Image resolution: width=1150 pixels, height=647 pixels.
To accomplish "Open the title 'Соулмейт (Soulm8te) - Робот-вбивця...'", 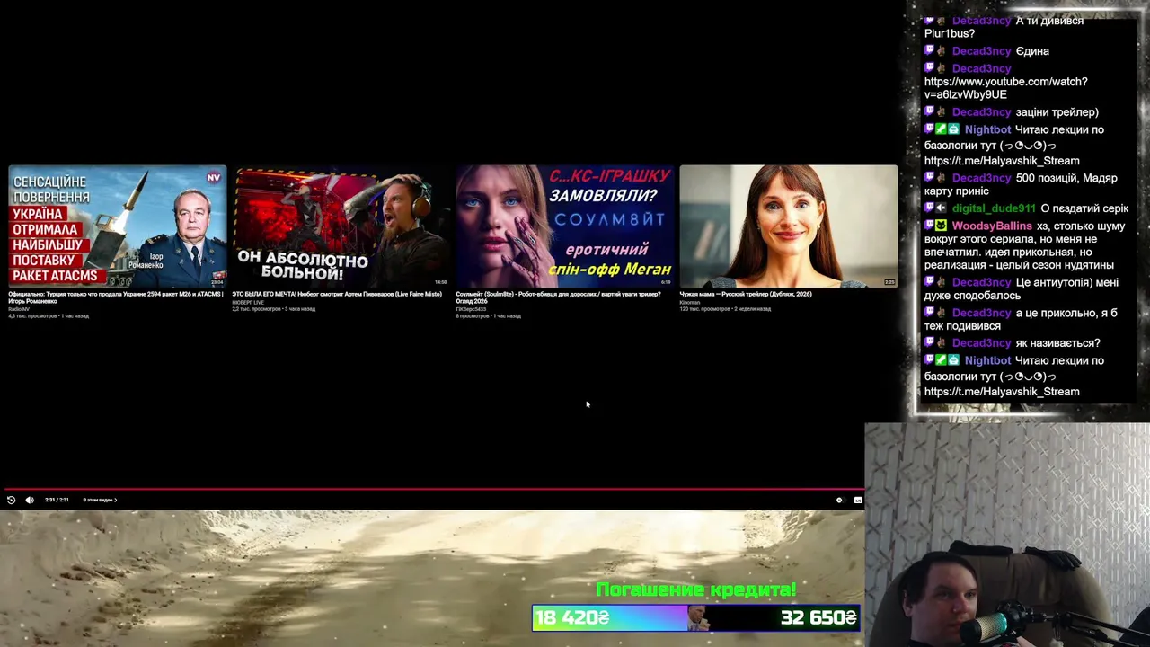I will [558, 297].
